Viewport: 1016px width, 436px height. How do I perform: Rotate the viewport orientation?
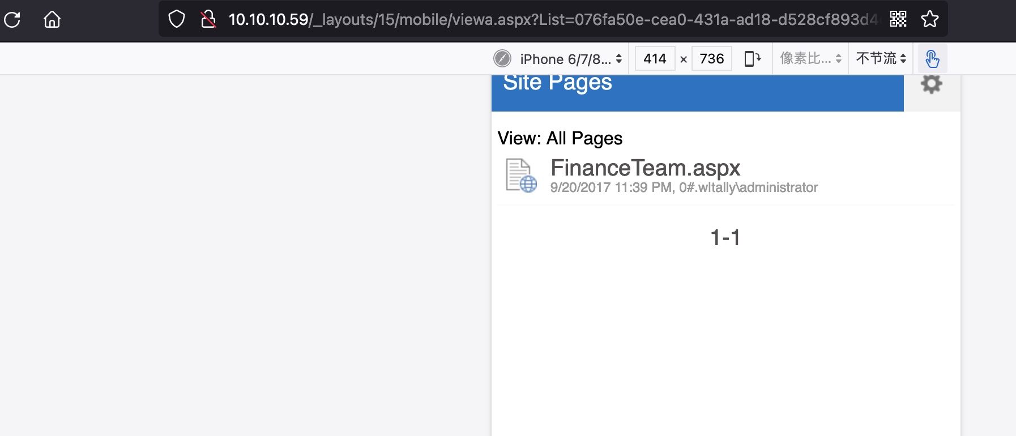coord(753,59)
